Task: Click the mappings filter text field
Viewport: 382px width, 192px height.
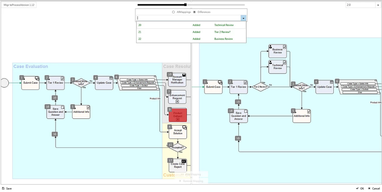Action: click(189, 18)
